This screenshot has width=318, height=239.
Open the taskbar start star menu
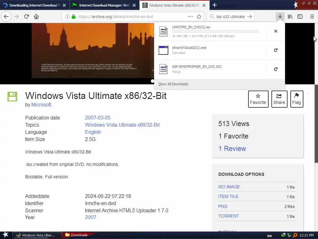5,235
